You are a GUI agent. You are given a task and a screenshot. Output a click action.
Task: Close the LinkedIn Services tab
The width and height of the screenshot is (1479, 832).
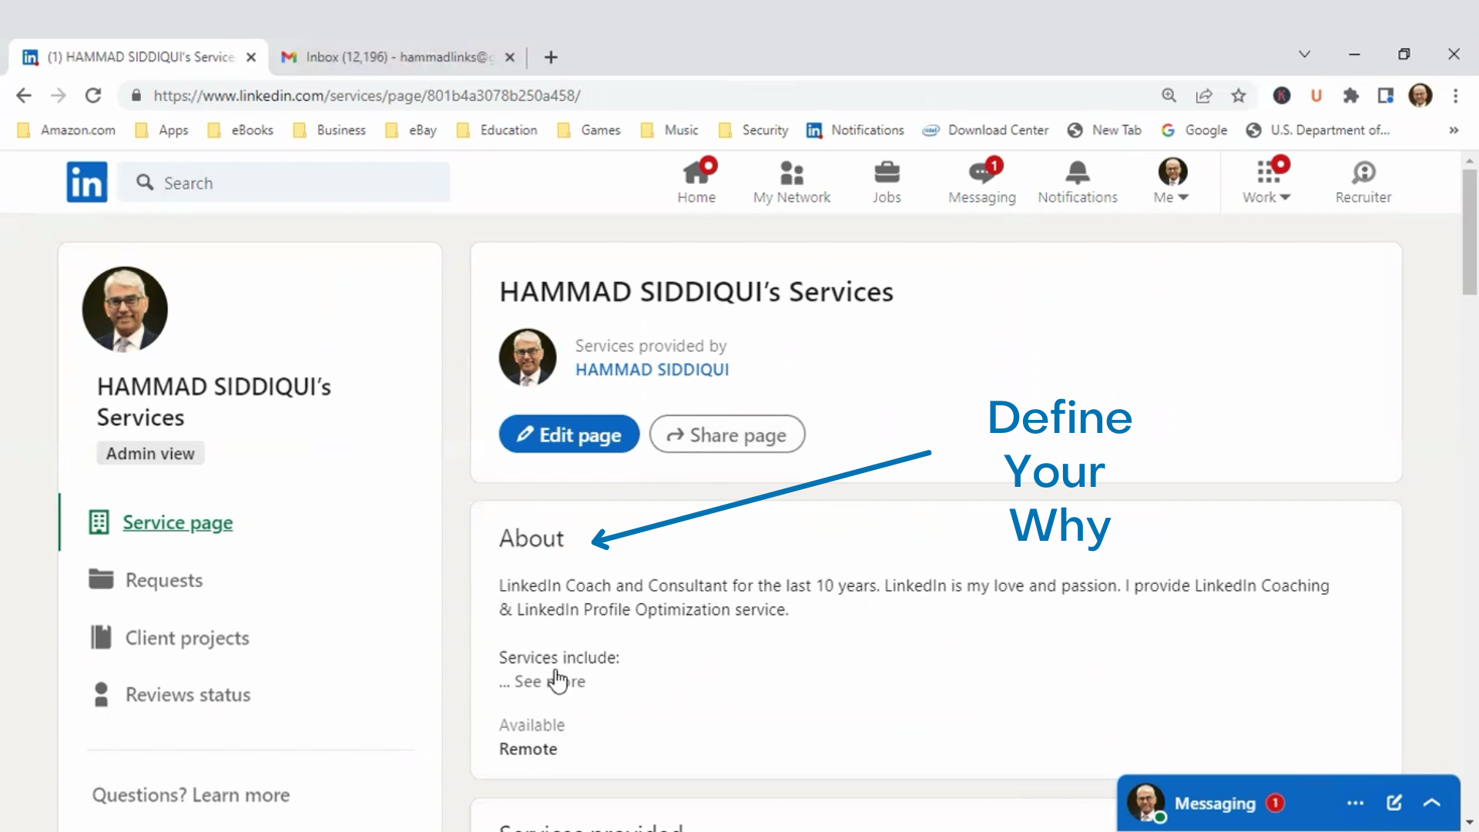pyautogui.click(x=251, y=57)
